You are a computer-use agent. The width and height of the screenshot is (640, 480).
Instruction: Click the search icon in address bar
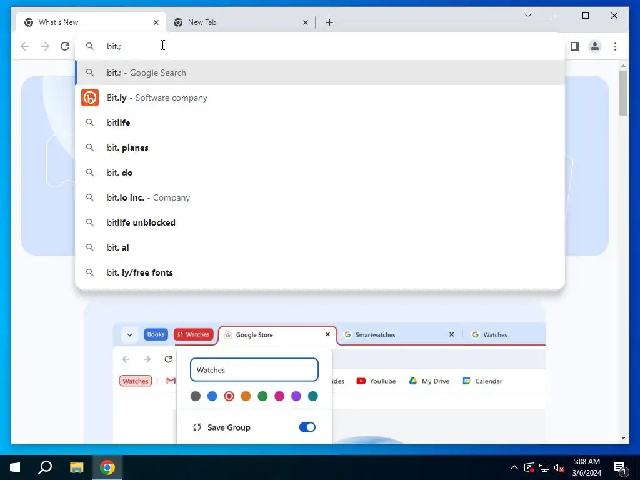click(90, 46)
